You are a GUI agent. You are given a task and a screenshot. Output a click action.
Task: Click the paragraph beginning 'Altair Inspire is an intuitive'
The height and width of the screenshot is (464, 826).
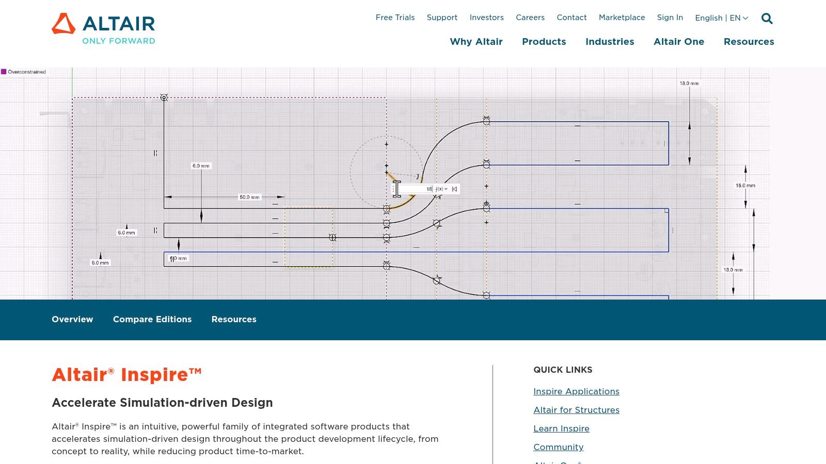(x=245, y=439)
